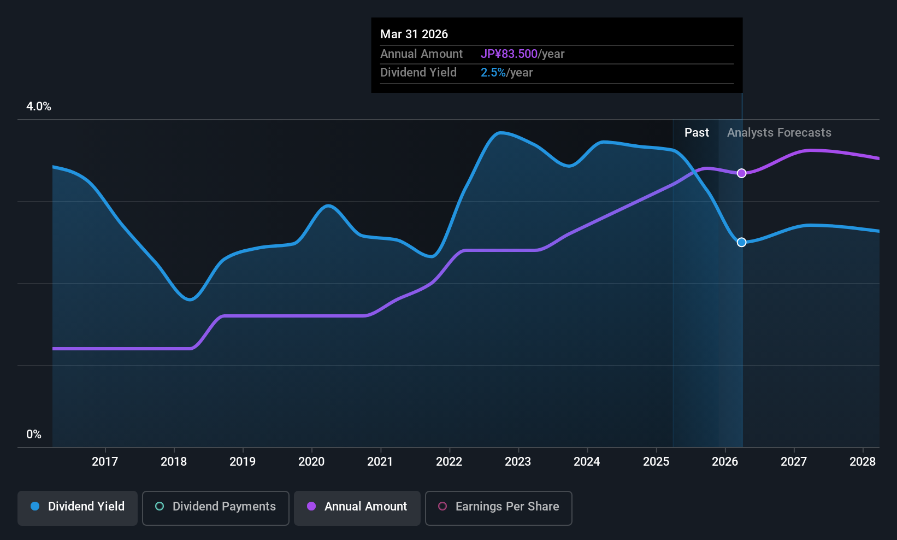Toggle the Dividend Yield legend button
897x540 pixels.
click(78, 508)
